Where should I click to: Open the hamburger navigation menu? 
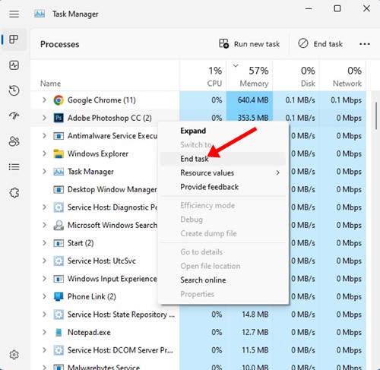tap(14, 14)
